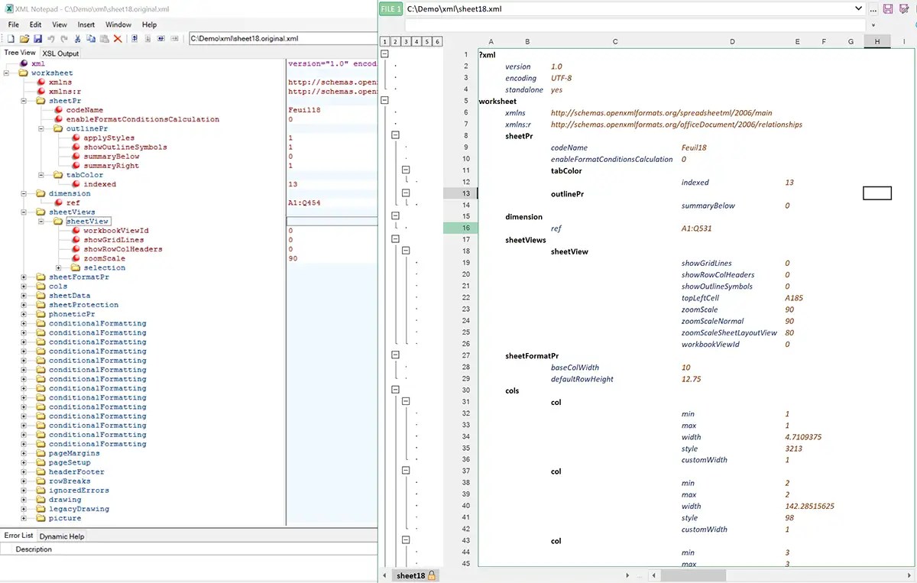Open the Window menu
917x583 pixels.
(x=118, y=24)
